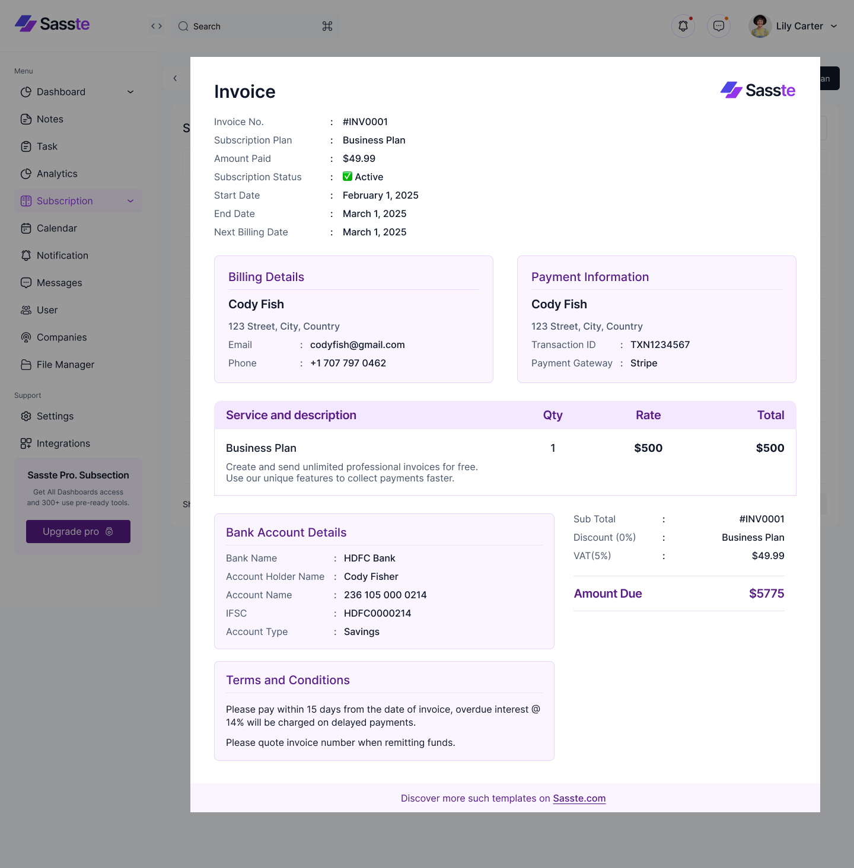Click the Upgrade pro button
Image resolution: width=854 pixels, height=868 pixels.
(x=78, y=531)
